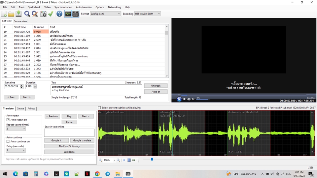Toggle Auto repeat on checkbox
This screenshot has width=317, height=178.
click(x=8, y=120)
